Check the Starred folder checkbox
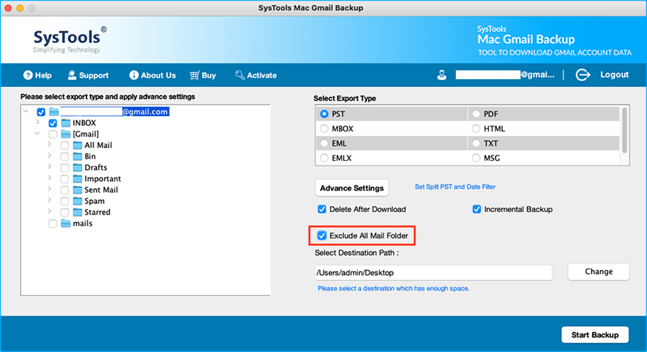This screenshot has height=352, width=647. 64,212
